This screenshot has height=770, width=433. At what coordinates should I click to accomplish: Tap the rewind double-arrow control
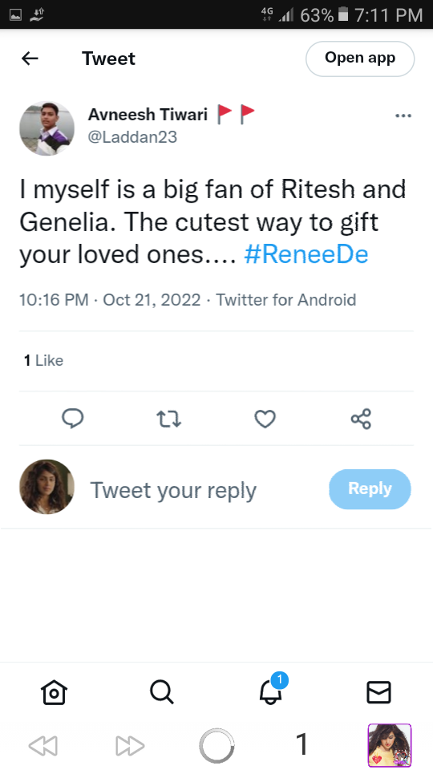(43, 746)
